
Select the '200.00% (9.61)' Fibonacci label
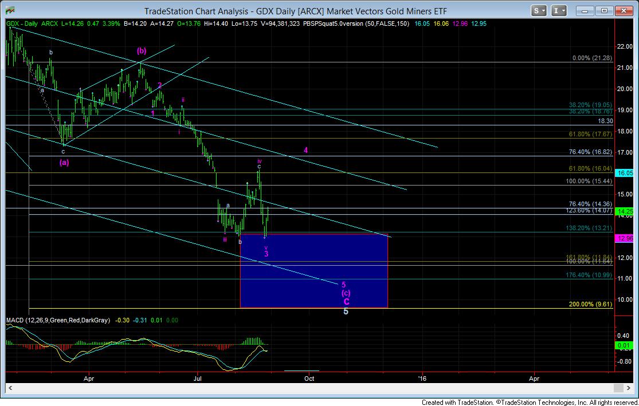(x=590, y=304)
